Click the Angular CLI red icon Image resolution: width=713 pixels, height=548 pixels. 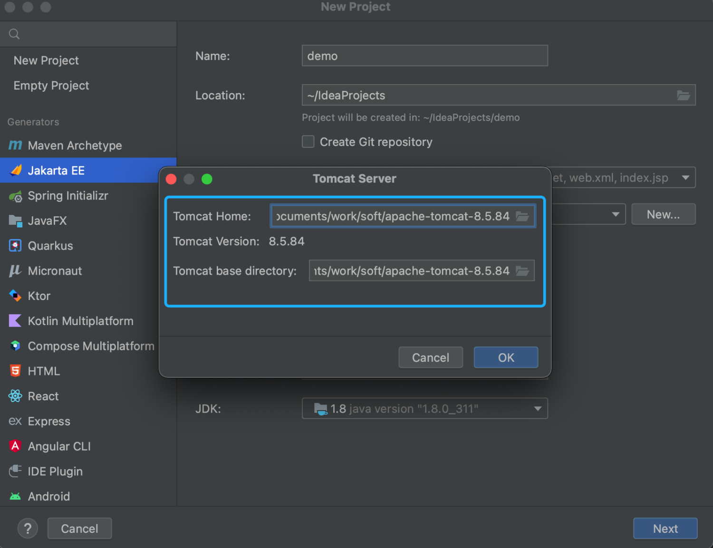(15, 446)
